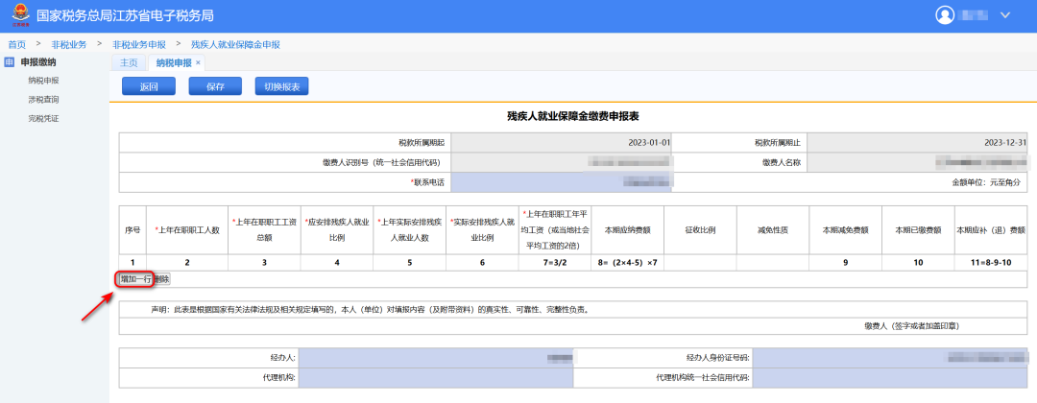This screenshot has width=1037, height=403.
Task: Click the 税款所属期止 date value 2023-12-31
Action: click(1005, 143)
